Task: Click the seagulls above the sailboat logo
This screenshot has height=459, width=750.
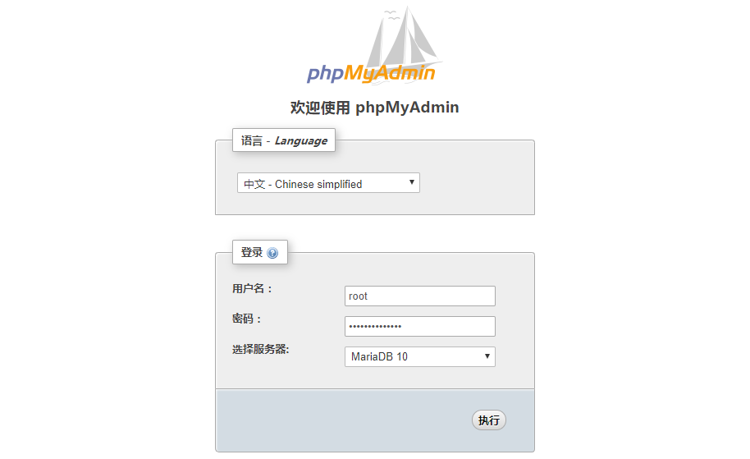Action: [x=391, y=13]
